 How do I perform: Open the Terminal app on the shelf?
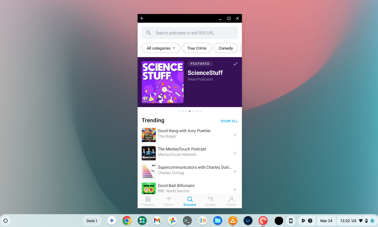(x=187, y=221)
